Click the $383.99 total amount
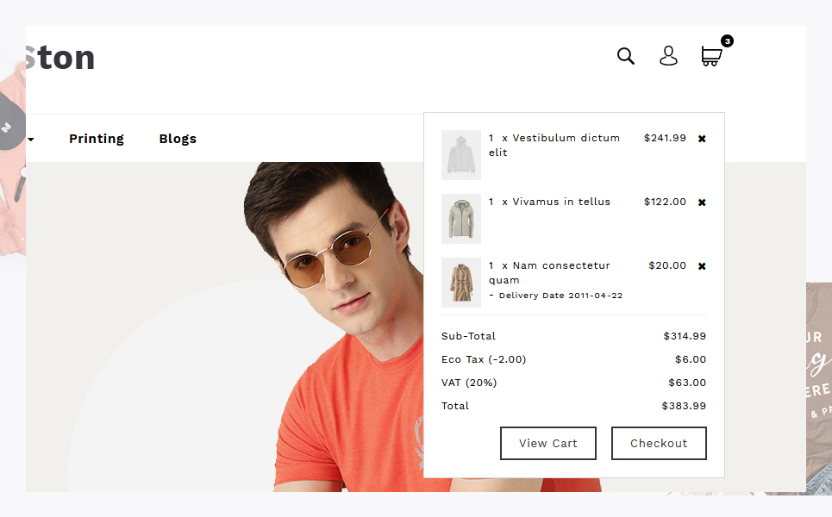Image resolution: width=832 pixels, height=517 pixels. click(684, 406)
